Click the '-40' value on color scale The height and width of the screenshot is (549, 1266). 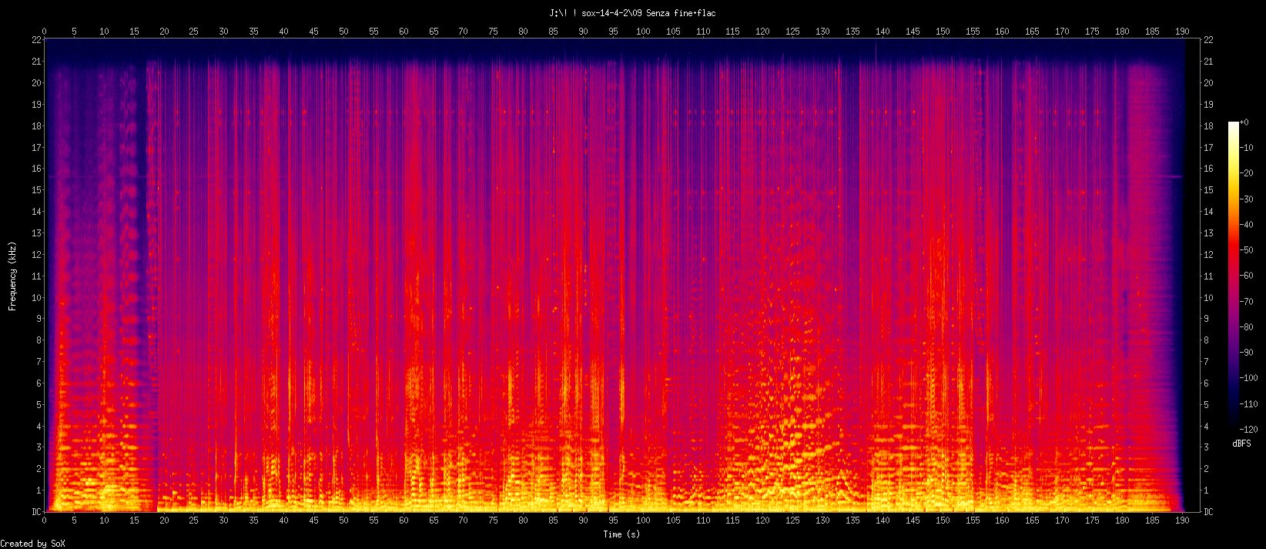tap(1247, 225)
